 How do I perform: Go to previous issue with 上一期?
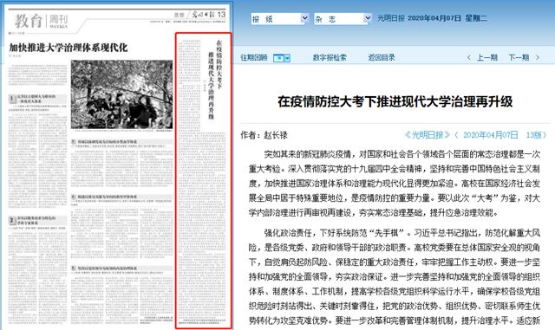coord(487,58)
